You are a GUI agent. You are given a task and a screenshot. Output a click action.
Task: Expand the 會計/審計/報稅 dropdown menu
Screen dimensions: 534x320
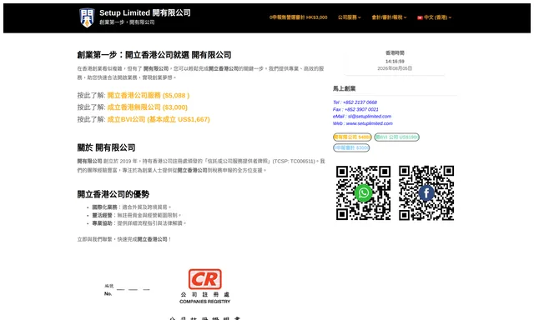click(389, 17)
